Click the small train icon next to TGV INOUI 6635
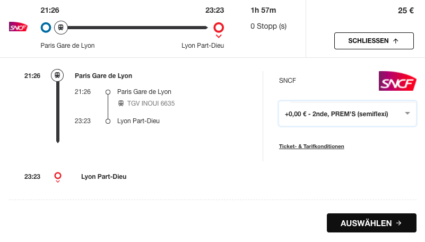425x242 pixels. (121, 103)
